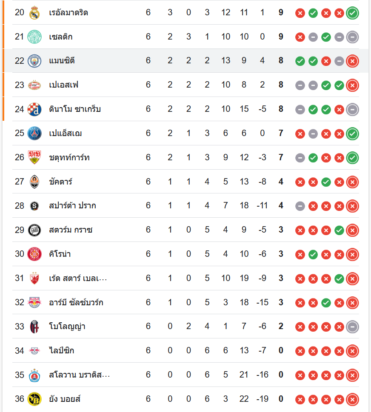Click PSG's most recent win indicator
The height and width of the screenshot is (412, 371).
click(x=352, y=134)
